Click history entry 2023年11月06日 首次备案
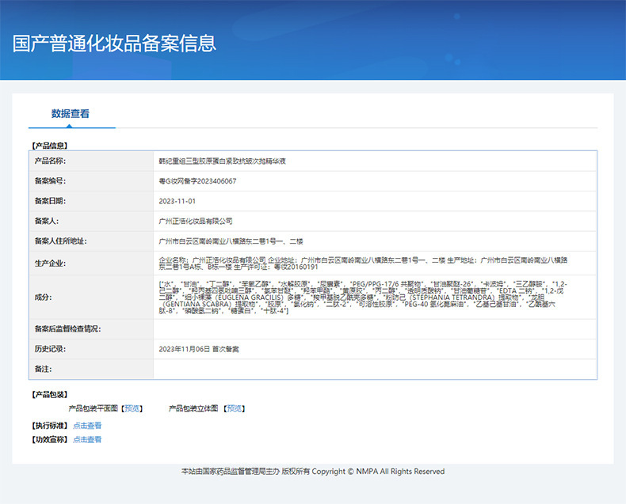Image resolution: width=626 pixels, height=504 pixels. coord(199,349)
